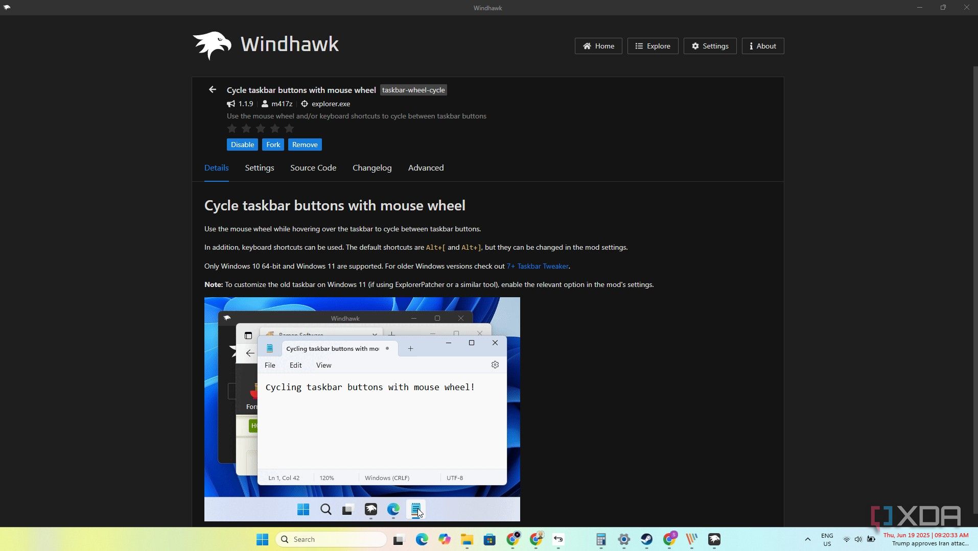Launch Microsoft Edge from taskbar
The width and height of the screenshot is (978, 551).
pos(422,539)
